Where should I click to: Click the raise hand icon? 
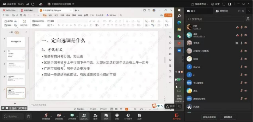pyautogui.click(x=29, y=116)
